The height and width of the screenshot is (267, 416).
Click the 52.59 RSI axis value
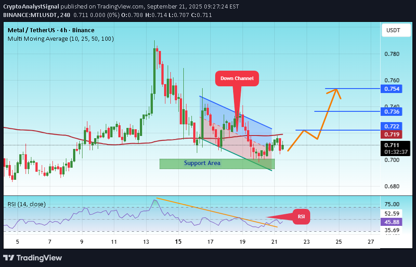(392, 213)
